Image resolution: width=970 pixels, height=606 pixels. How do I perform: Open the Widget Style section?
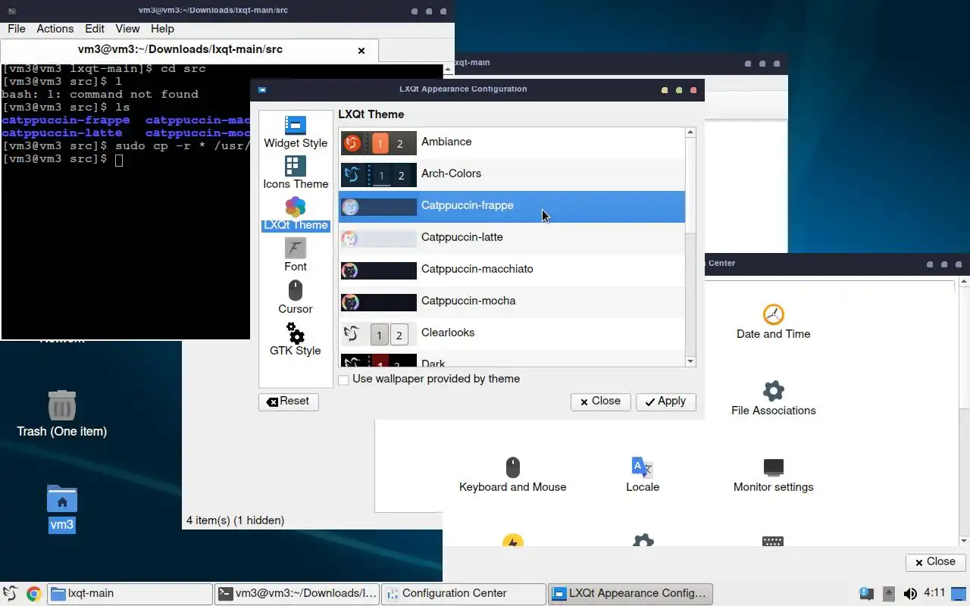pos(296,133)
